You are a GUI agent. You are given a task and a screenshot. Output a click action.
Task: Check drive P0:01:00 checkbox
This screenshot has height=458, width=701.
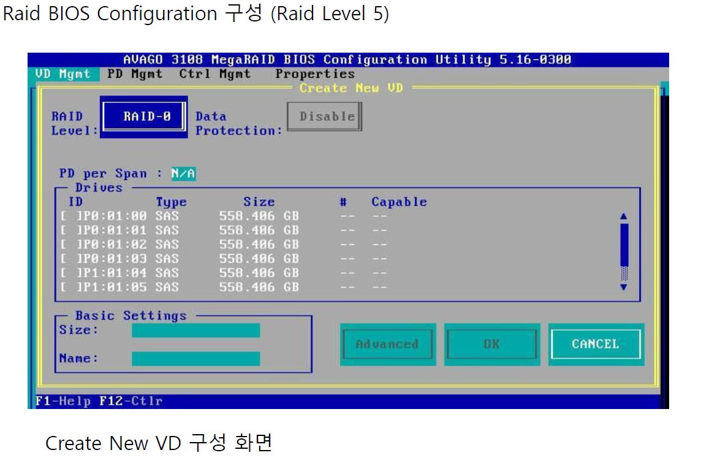pyautogui.click(x=69, y=216)
